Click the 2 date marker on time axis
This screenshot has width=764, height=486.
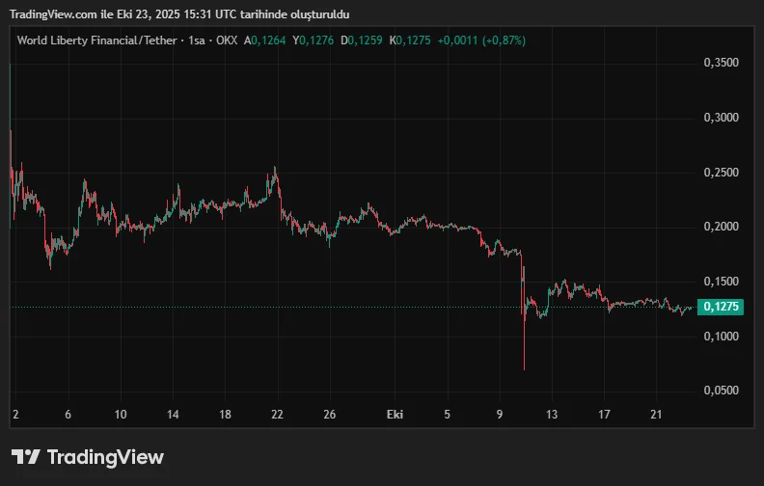pyautogui.click(x=15, y=415)
